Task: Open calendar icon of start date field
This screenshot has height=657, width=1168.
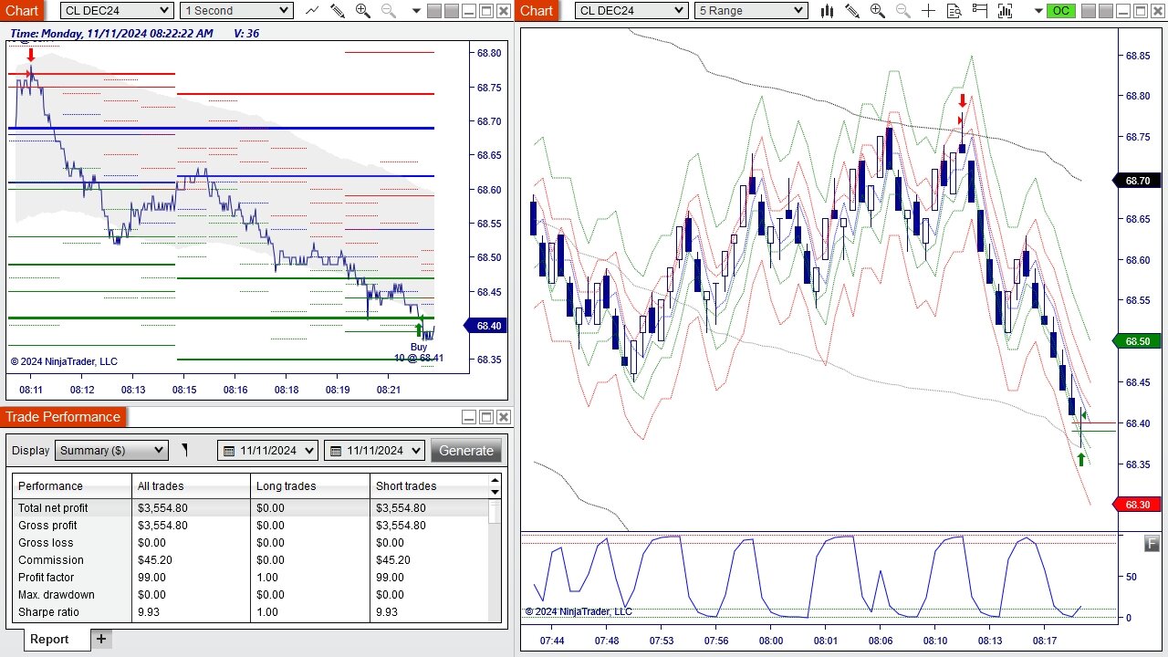Action: (229, 451)
